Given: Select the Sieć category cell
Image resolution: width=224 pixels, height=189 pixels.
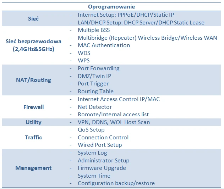Looking at the screenshot, I should (33, 18).
